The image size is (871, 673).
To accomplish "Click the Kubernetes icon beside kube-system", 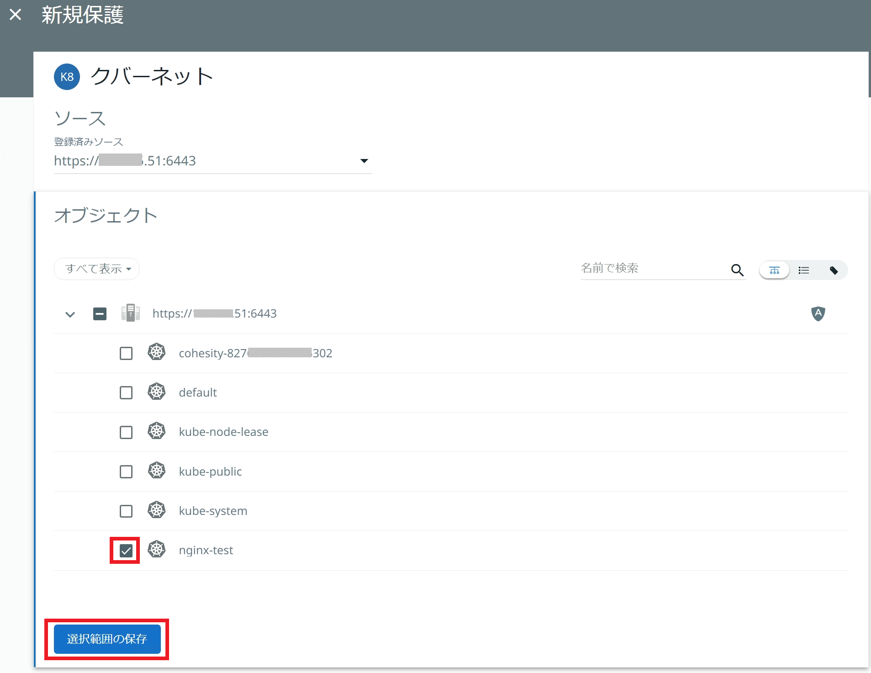I will (157, 510).
